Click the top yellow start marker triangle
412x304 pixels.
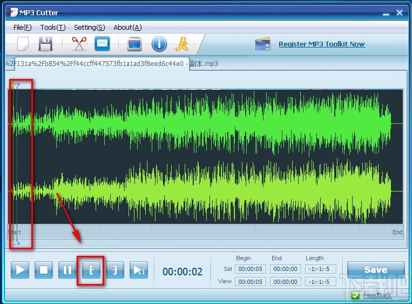[13, 85]
